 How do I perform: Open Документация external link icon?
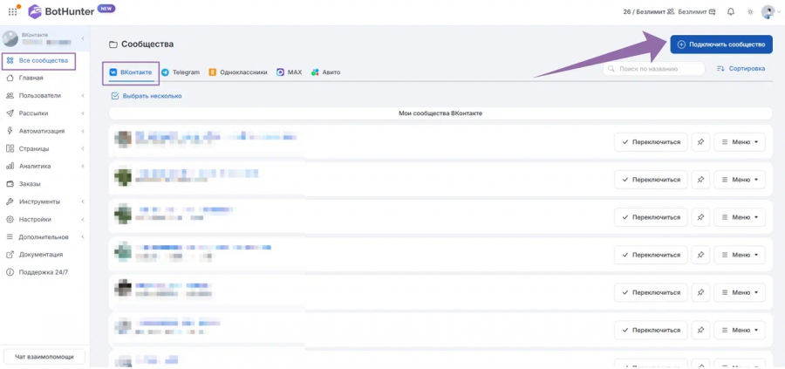10,255
